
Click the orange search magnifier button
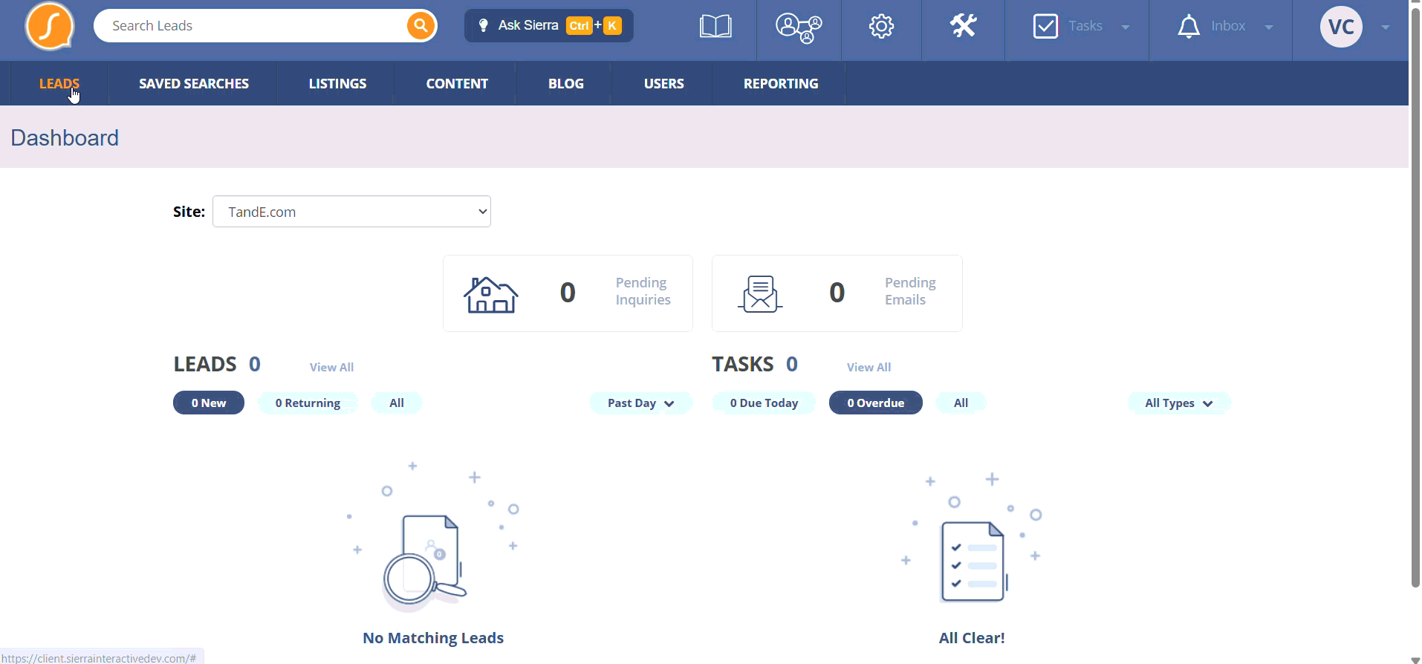[x=421, y=26]
